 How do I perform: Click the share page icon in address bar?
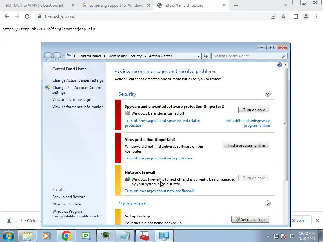(273, 16)
